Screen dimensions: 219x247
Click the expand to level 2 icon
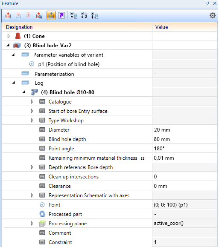(84, 15)
